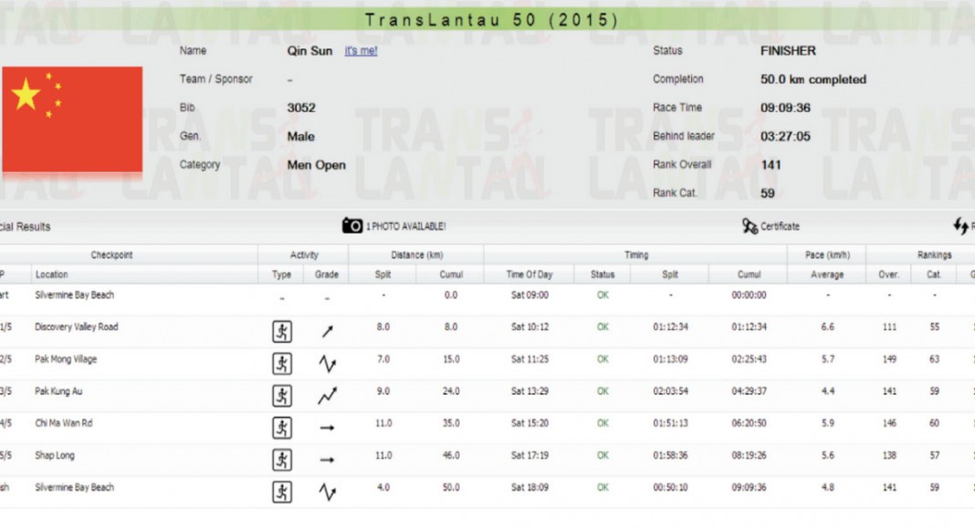Click the "Chi Ma Wan Rd" location cell

pyautogui.click(x=63, y=423)
